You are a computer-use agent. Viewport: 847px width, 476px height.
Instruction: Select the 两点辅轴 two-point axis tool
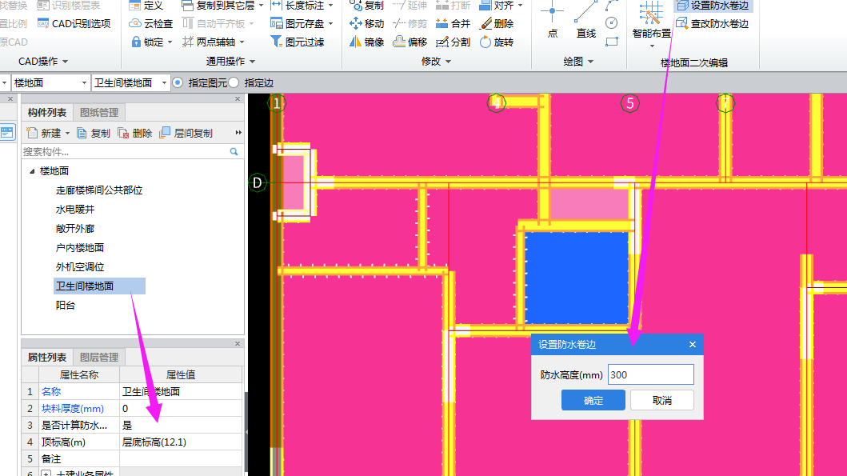212,42
